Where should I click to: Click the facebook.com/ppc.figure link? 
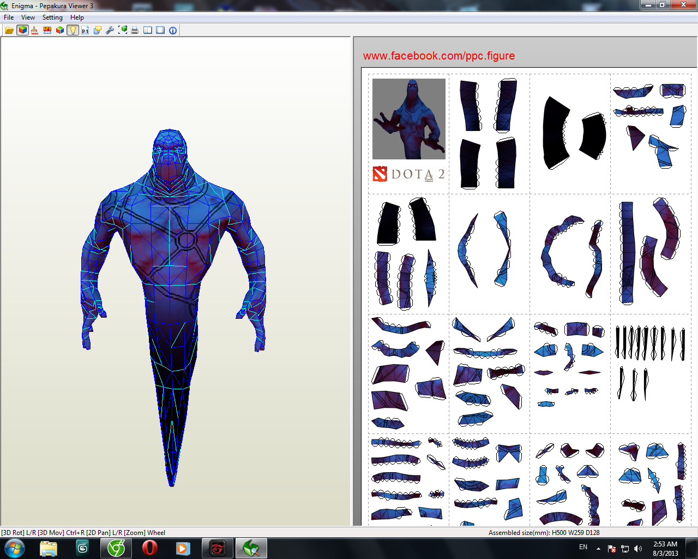pyautogui.click(x=439, y=55)
